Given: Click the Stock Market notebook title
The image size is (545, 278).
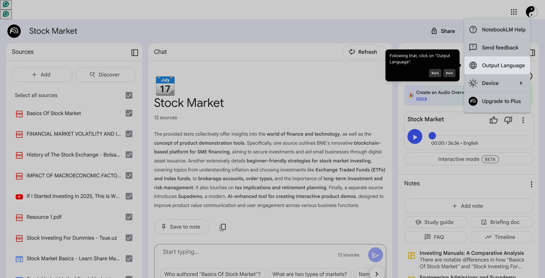Looking at the screenshot, I should [x=53, y=31].
